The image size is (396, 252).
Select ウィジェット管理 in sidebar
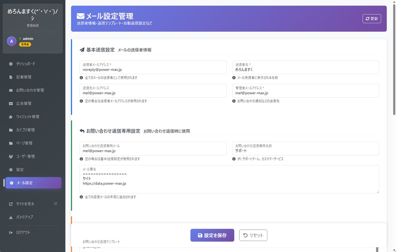tap(33, 117)
